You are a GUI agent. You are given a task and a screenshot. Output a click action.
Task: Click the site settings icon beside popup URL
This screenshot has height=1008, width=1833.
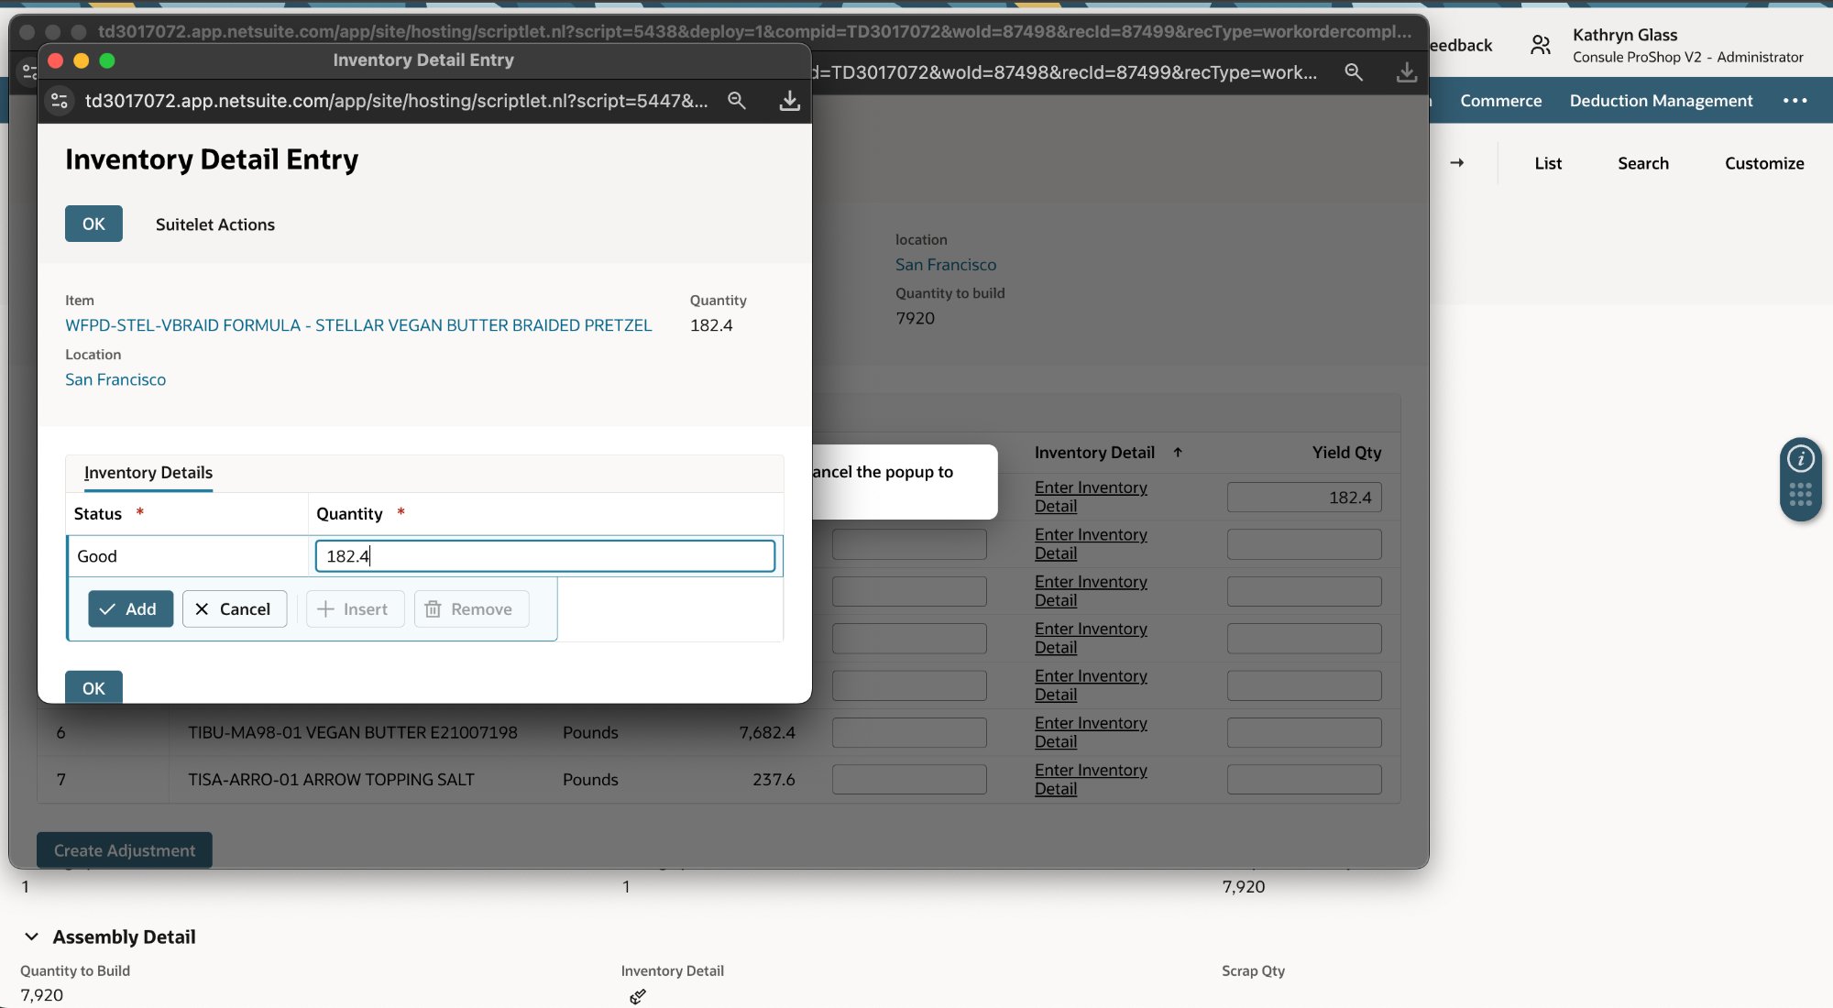[60, 101]
